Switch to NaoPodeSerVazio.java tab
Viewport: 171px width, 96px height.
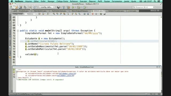pos(59,11)
